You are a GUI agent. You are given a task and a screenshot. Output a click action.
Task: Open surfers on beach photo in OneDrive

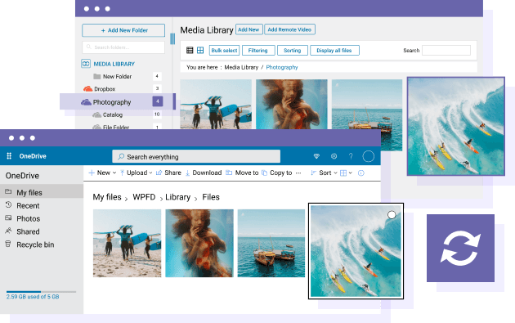pyautogui.click(x=127, y=243)
